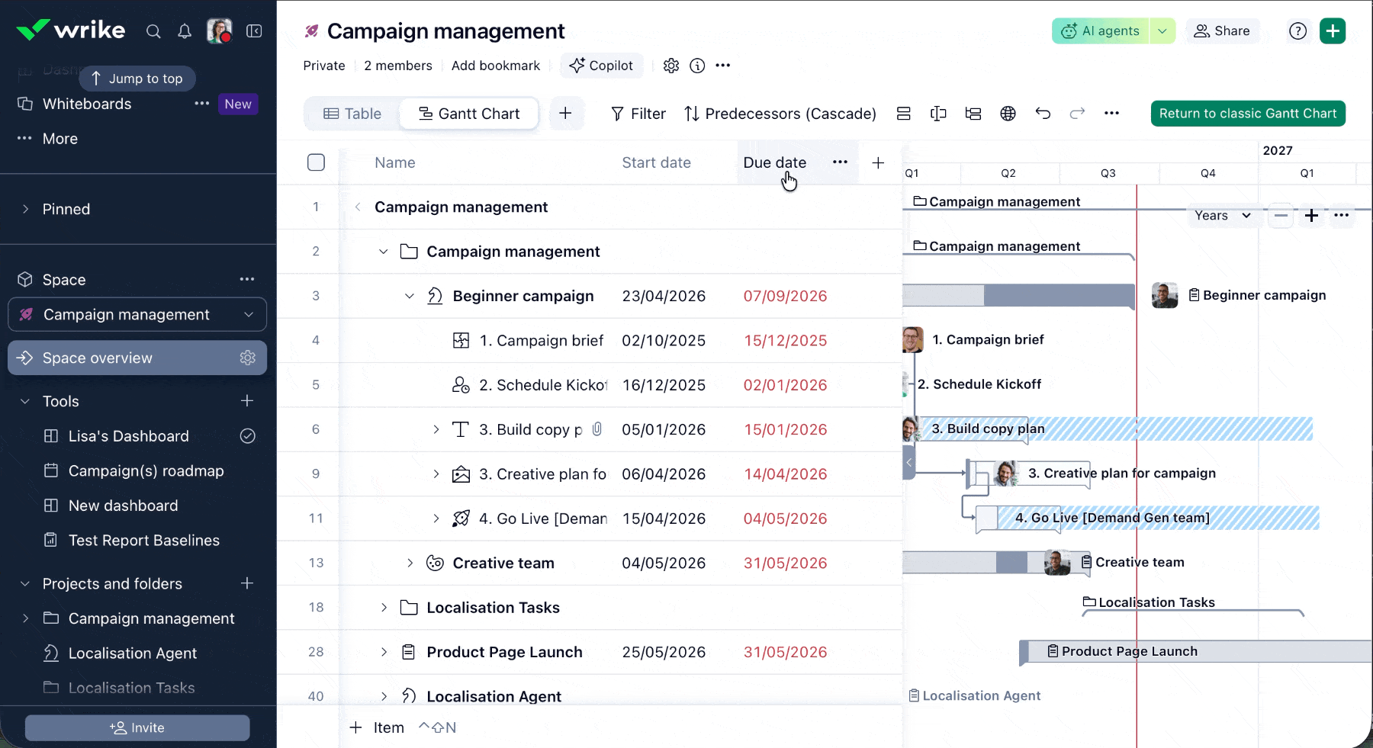Click the hierarchy expand icon in toolbar
1373x748 pixels.
[x=973, y=114]
